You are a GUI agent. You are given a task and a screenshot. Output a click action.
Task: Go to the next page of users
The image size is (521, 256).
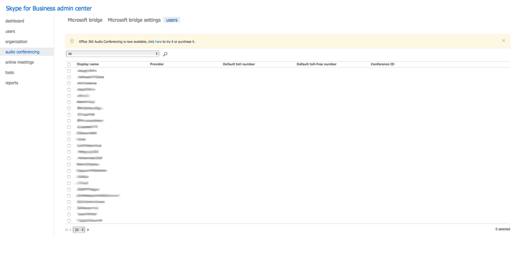88,229
